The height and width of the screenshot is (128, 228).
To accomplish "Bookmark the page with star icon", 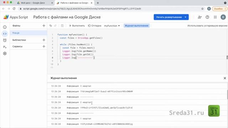I will (202, 9).
